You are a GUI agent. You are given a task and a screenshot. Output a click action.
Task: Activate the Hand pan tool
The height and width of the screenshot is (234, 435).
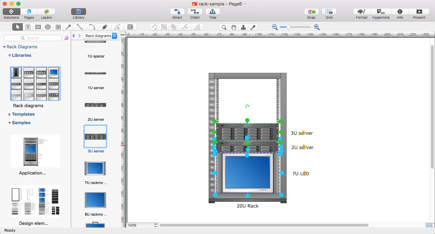click(233, 27)
